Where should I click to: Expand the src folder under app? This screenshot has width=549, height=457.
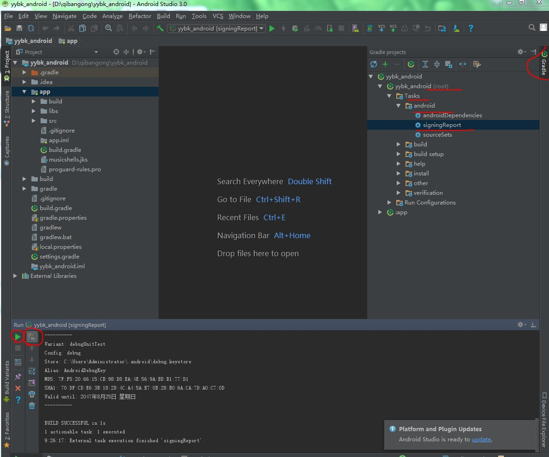(x=34, y=121)
